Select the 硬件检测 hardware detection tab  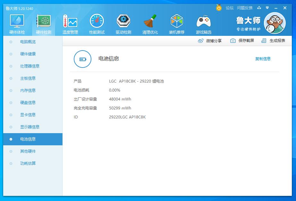44,24
